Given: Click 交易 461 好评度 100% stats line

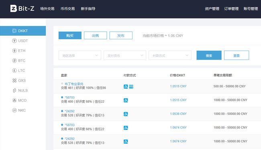Looking at the screenshot, I should 84,88.
